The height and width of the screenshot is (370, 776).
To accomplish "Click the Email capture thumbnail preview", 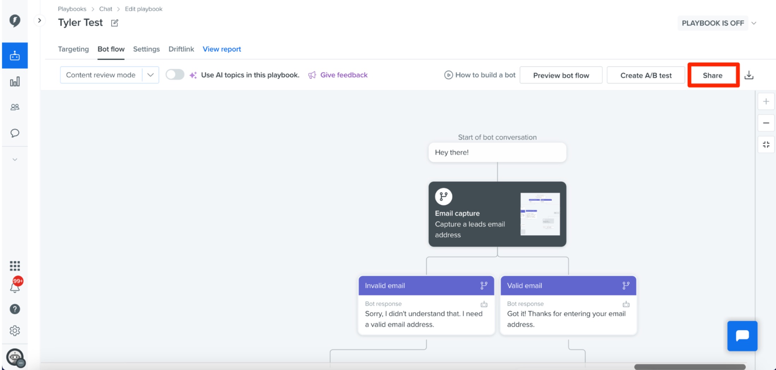I will pos(540,214).
